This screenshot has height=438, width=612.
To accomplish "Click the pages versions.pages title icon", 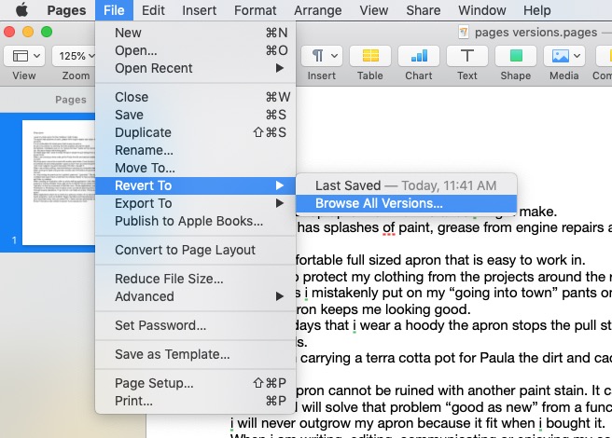I will tap(464, 32).
